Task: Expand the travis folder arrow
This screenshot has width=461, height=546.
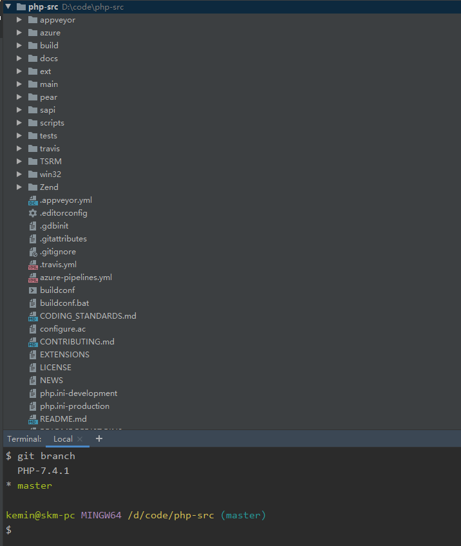Action: (x=19, y=149)
